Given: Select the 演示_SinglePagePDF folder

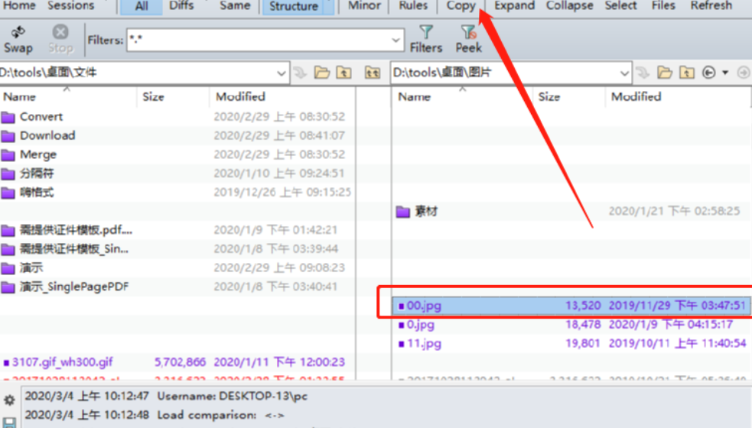Looking at the screenshot, I should tap(177, 287).
